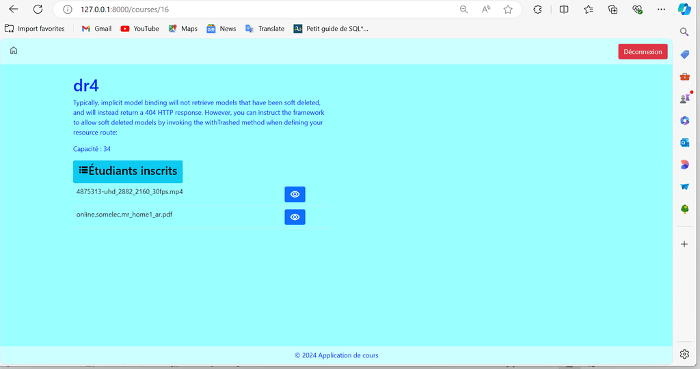View 4875313-uhd_2882_2160_30fps.mp4 with eye button
This screenshot has width=700, height=369.
pyautogui.click(x=295, y=194)
